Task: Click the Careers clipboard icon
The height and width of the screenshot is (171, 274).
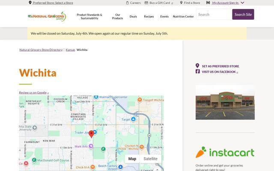Action: 128,3
